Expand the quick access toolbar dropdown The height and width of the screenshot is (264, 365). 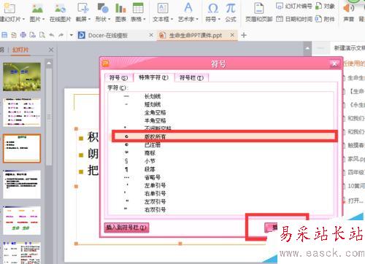click(72, 35)
